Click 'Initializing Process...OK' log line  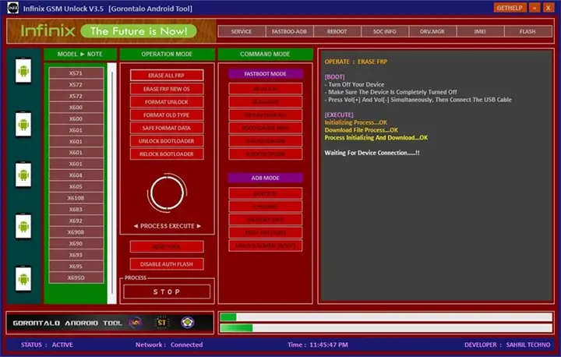click(355, 122)
